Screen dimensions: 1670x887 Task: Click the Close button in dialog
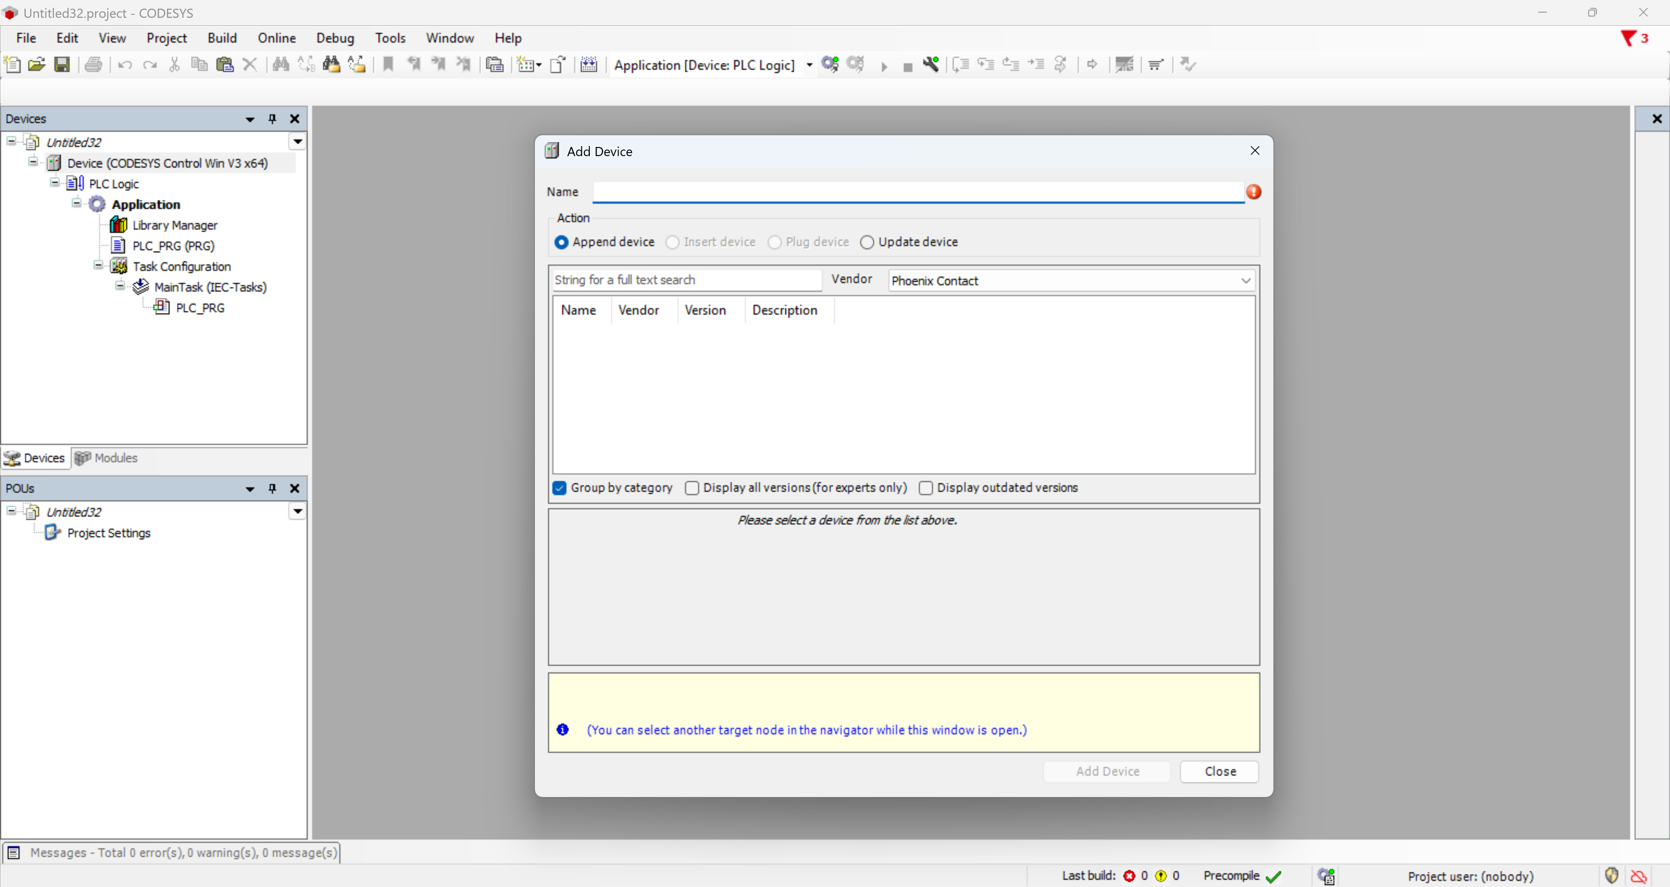click(x=1219, y=771)
